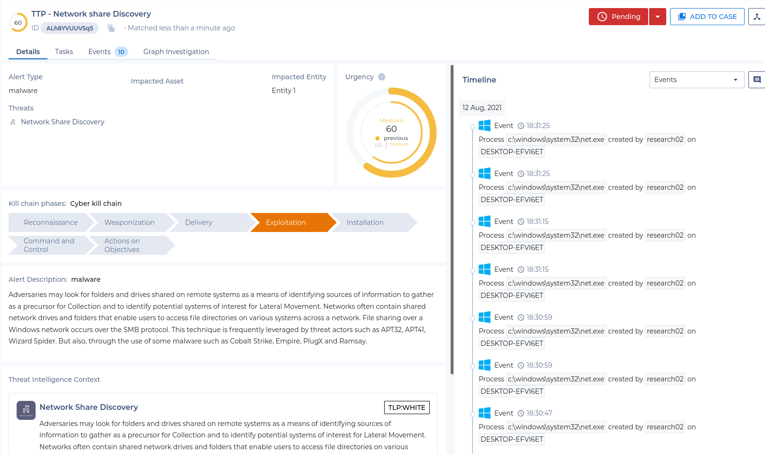Open the Pending status dropdown arrow
This screenshot has height=454, width=765.
(x=658, y=17)
